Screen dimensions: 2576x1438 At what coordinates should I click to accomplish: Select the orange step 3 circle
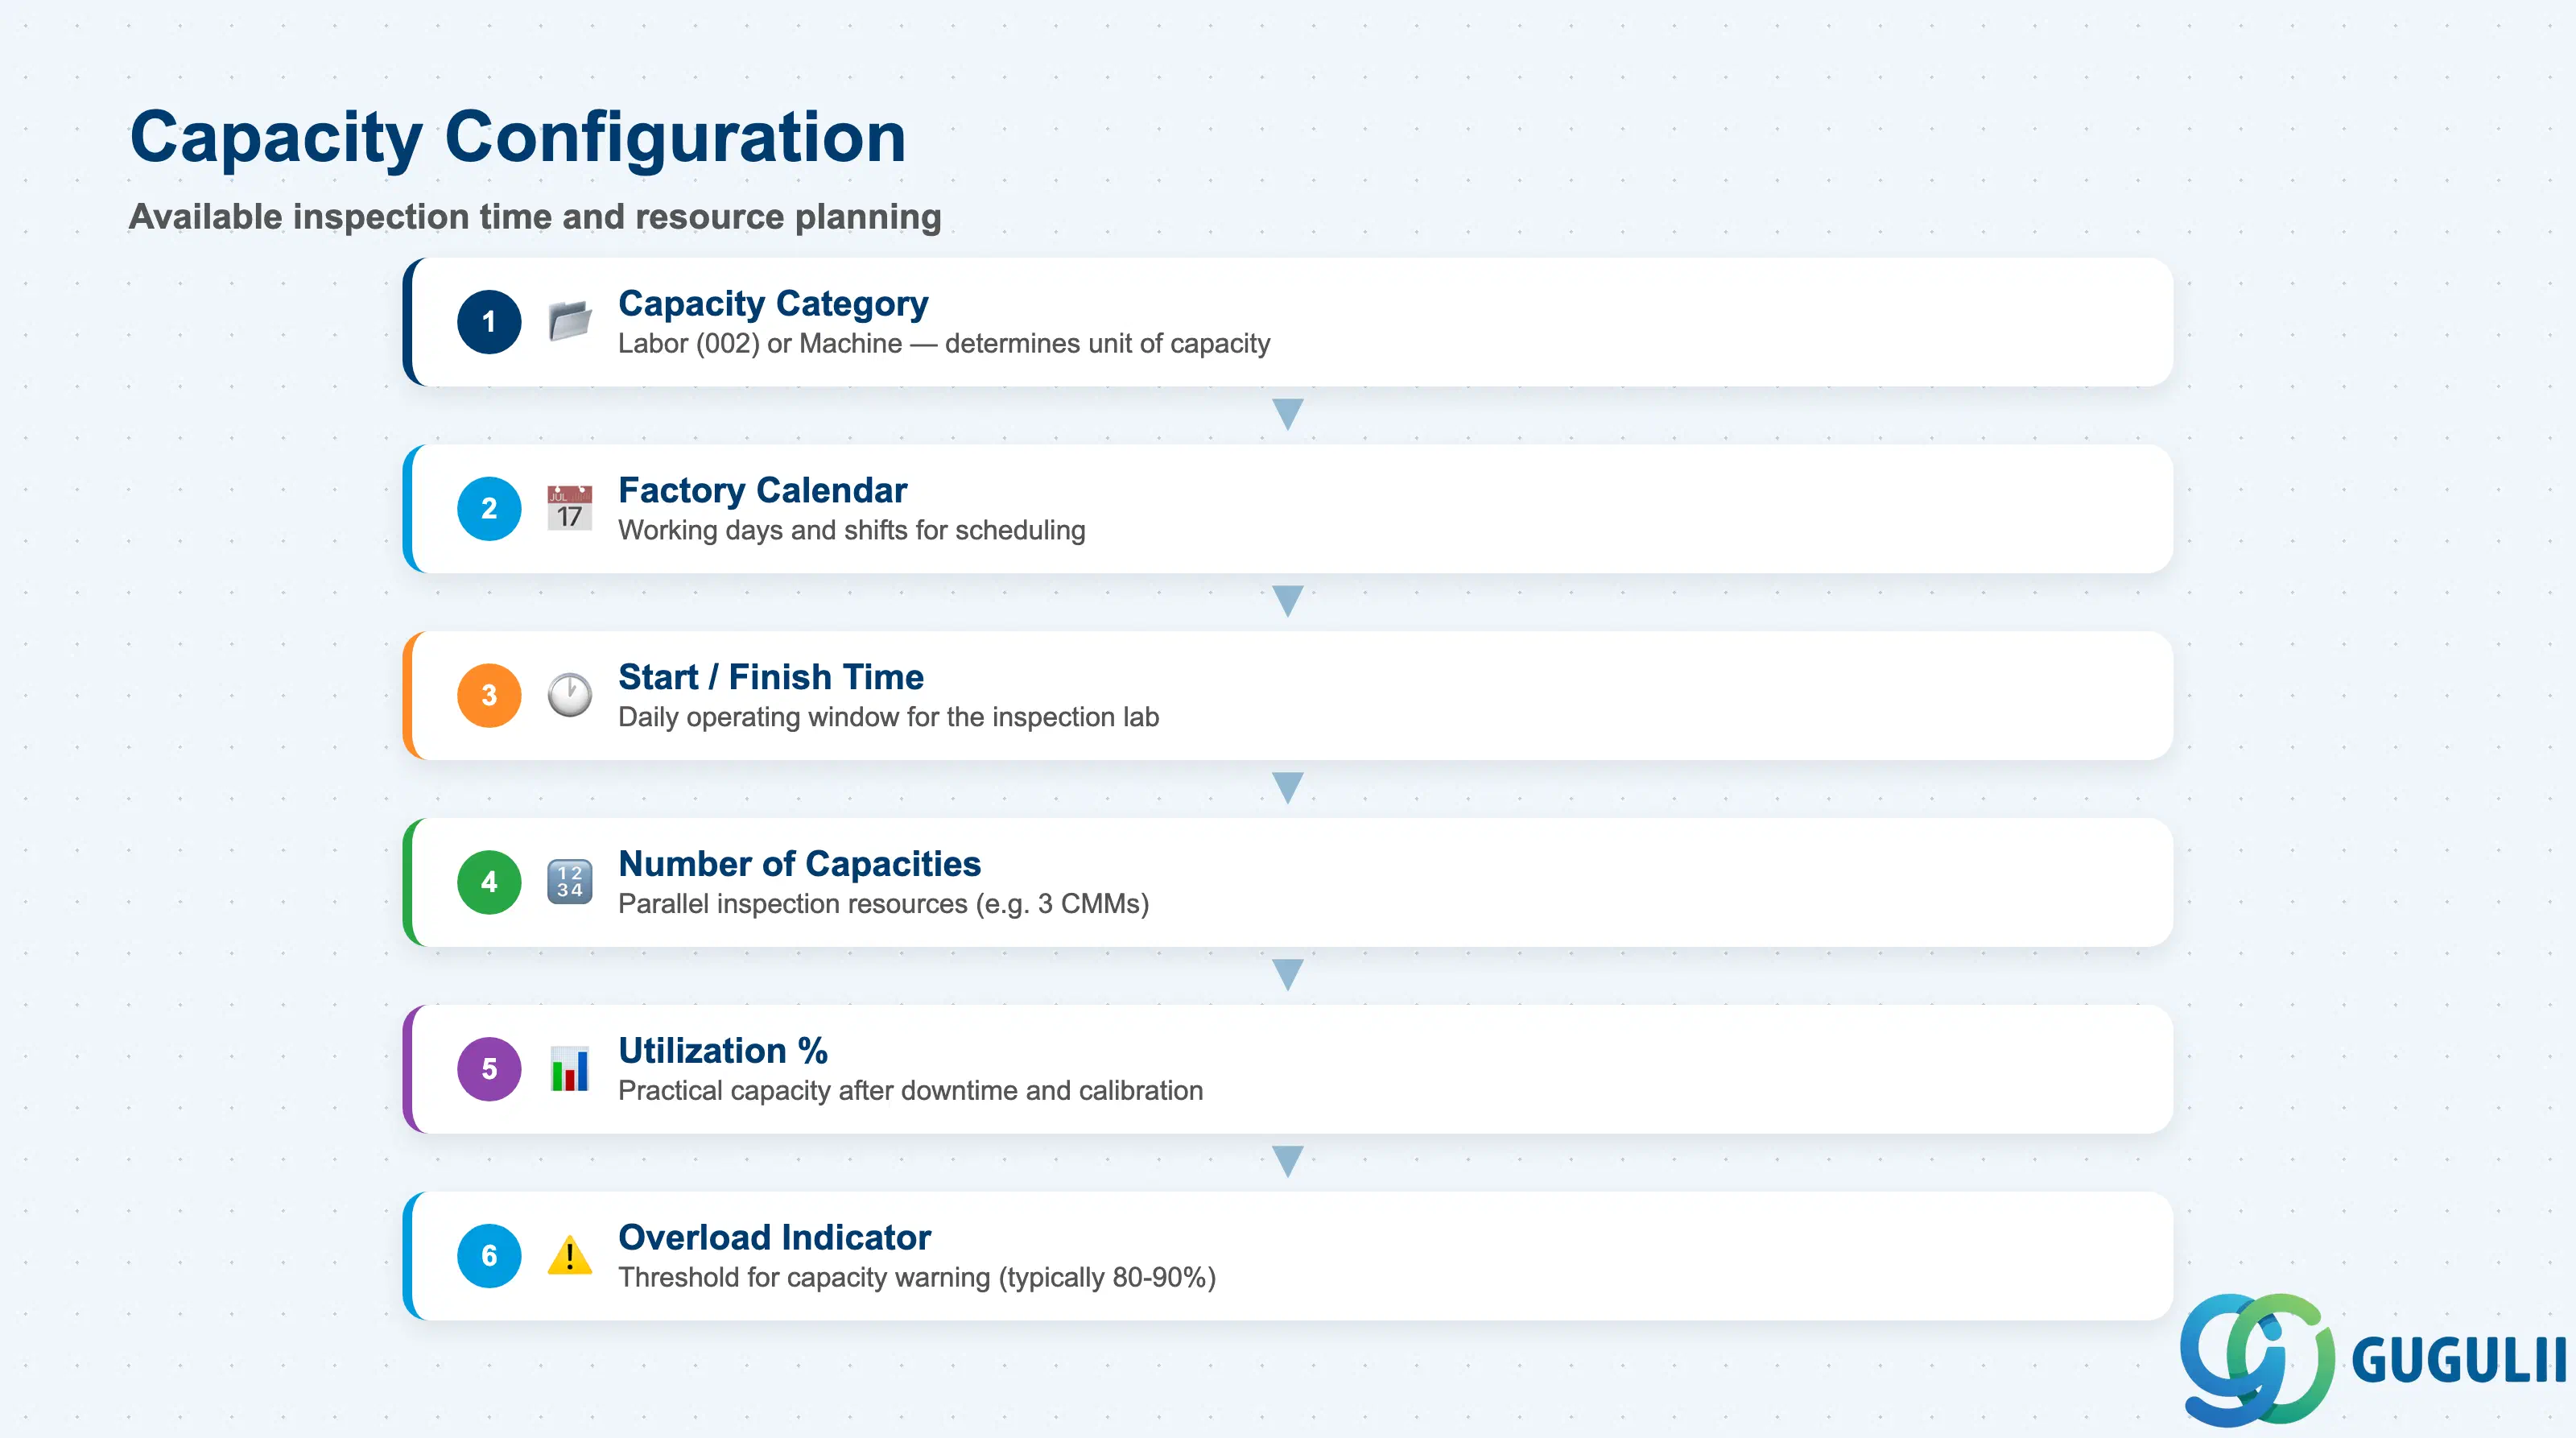coord(489,696)
